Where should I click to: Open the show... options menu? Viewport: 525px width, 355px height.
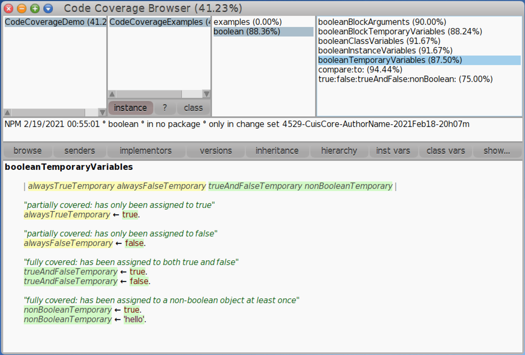[496, 151]
